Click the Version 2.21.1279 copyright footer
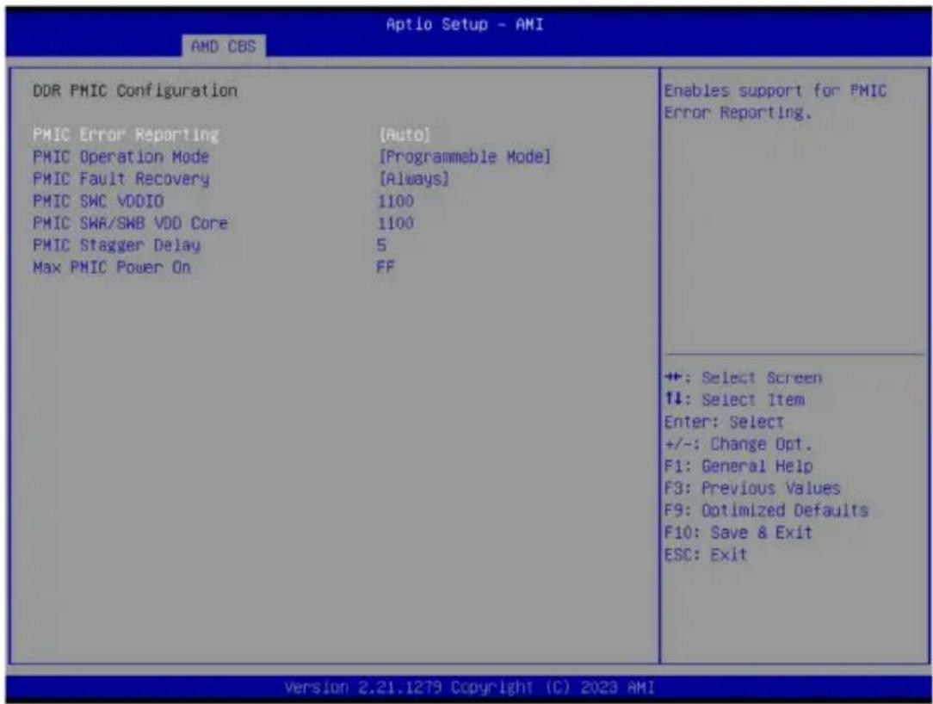This screenshot has height=704, width=933. [469, 688]
